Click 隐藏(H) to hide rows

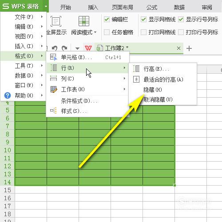163,90
